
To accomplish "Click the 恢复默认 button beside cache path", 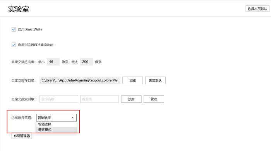I will tap(155, 80).
